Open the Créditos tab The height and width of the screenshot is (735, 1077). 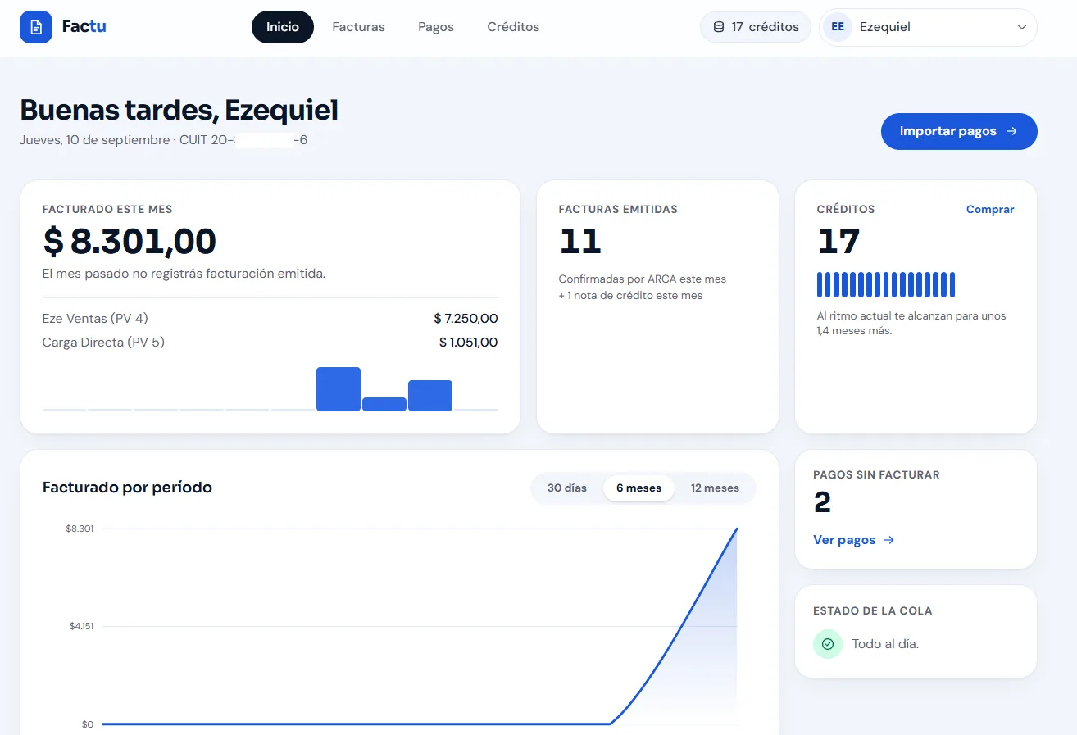tap(513, 27)
